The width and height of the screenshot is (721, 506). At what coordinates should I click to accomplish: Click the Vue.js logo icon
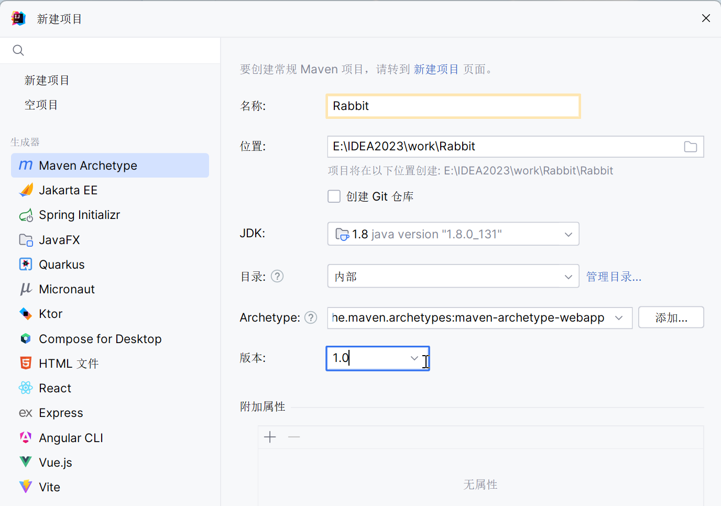(26, 462)
